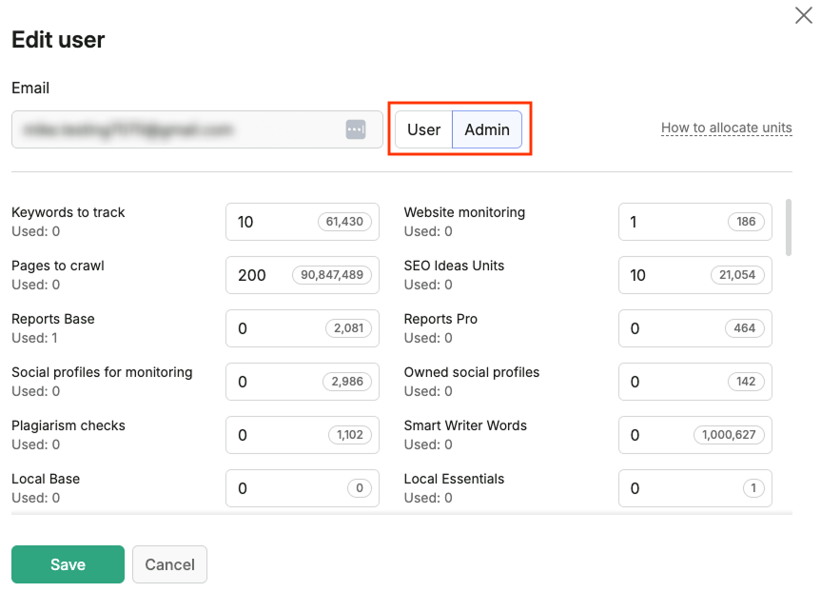
Task: Click the 61,430 available units badge
Action: [x=344, y=222]
